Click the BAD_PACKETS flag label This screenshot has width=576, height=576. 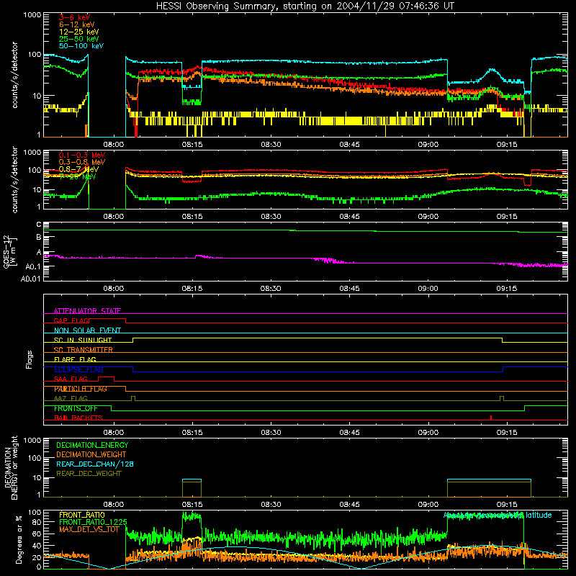(78, 418)
